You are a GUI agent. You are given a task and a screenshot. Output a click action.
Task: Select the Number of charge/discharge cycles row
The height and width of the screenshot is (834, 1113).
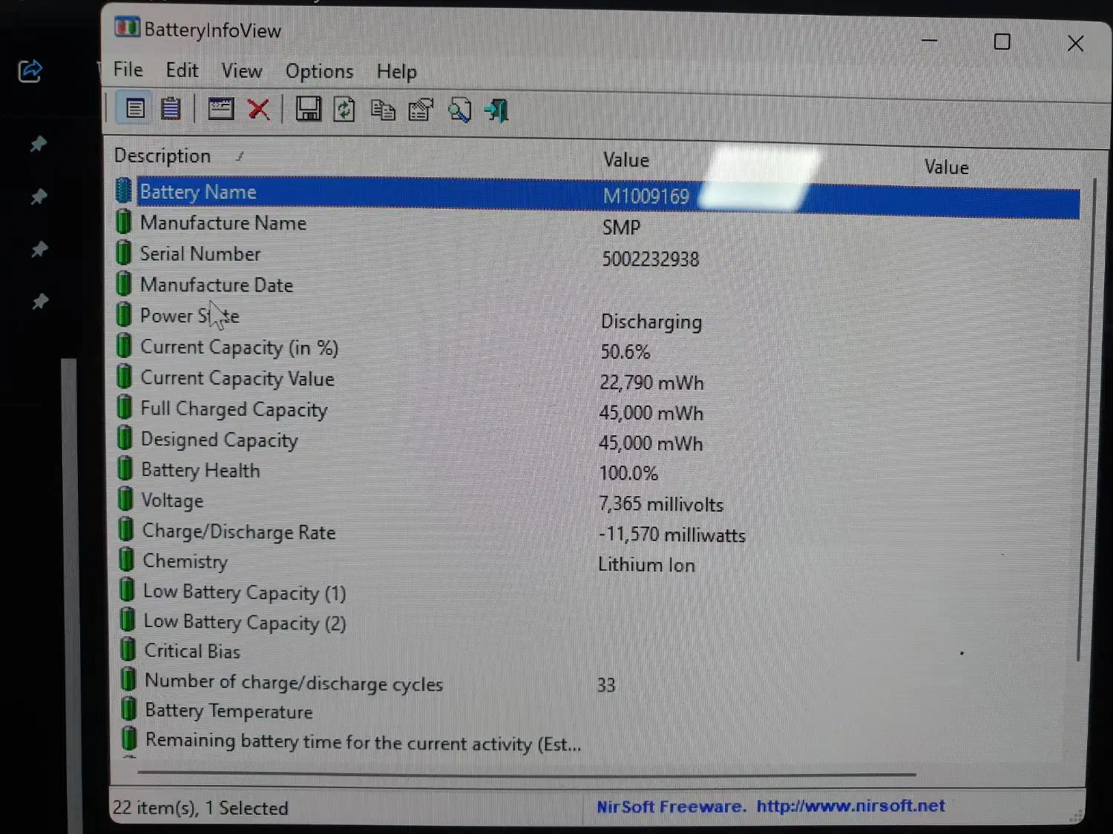(597, 683)
